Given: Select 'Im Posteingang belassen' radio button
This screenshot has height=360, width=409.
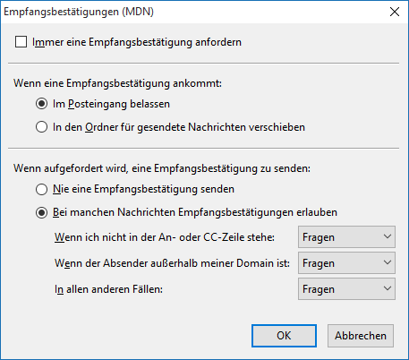Looking at the screenshot, I should (x=41, y=104).
